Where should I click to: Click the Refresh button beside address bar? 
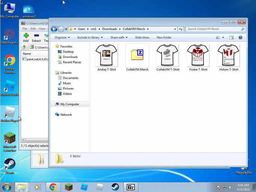click(x=181, y=29)
